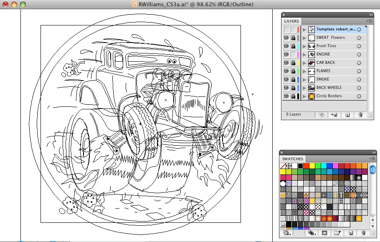Hide the SMOKE layer via eye icon
The width and height of the screenshot is (380, 242).
point(286,79)
